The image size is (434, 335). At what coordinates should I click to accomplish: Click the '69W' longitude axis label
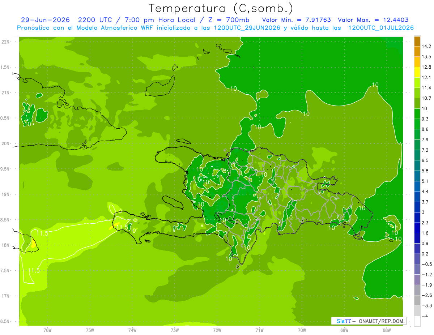344,330
